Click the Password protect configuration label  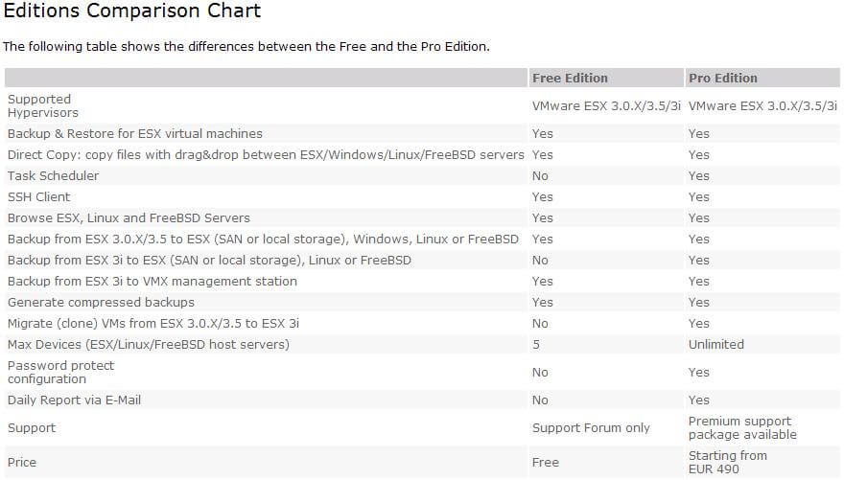pyautogui.click(x=60, y=372)
